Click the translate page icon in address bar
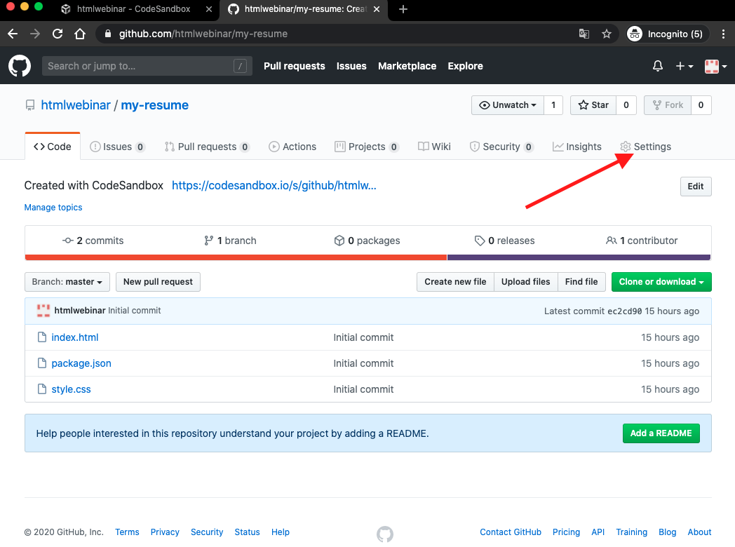 [x=584, y=34]
